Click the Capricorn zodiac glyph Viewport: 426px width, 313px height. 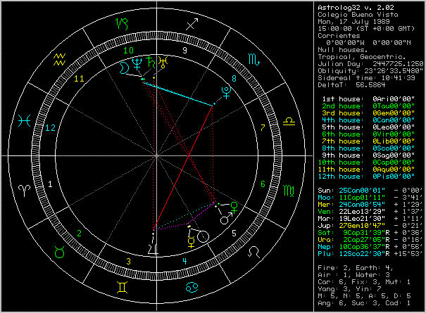[122, 24]
